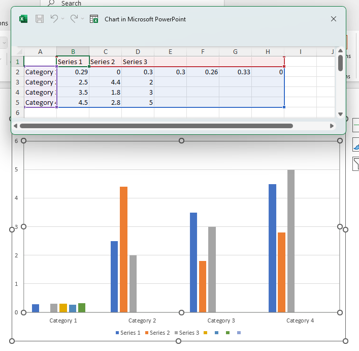
Task: Click the Chart Styles brush icon
Action: 355,145
